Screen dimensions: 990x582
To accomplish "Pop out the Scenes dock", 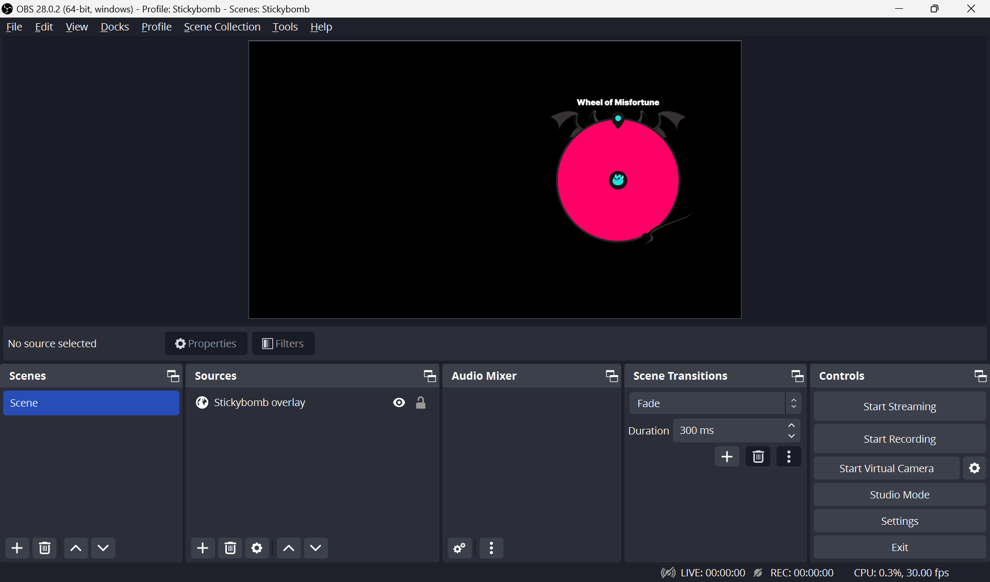I will tap(173, 376).
